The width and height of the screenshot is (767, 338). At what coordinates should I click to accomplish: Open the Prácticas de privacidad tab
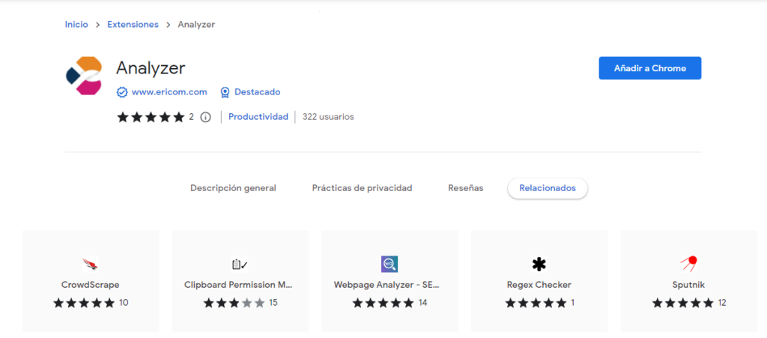coord(362,188)
